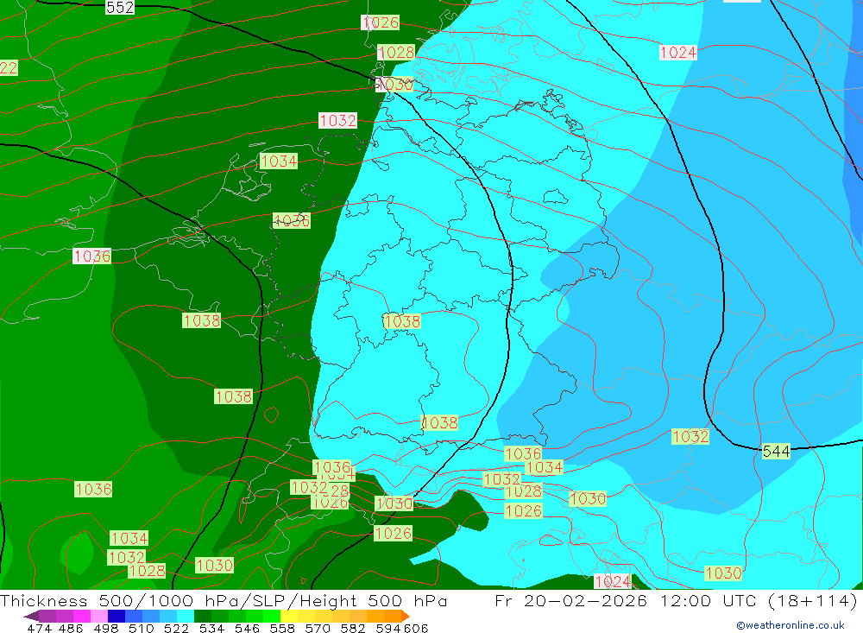The height and width of the screenshot is (633, 863).
Task: Pick the bright magenta legend swatch
Action: click(x=82, y=616)
